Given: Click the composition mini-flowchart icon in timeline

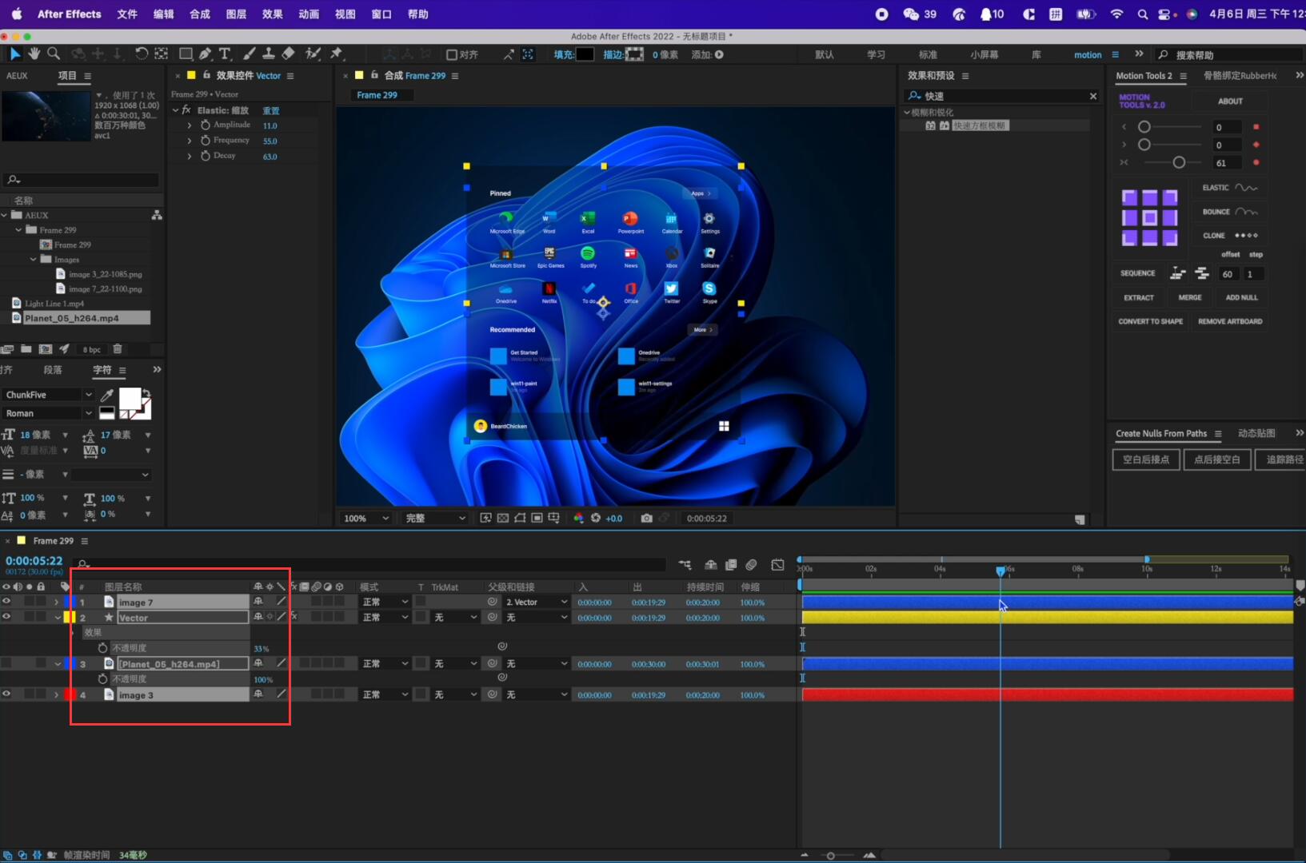Looking at the screenshot, I should tap(685, 565).
